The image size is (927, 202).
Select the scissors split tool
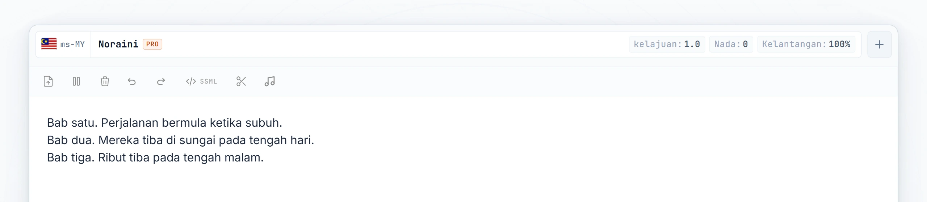coord(241,81)
